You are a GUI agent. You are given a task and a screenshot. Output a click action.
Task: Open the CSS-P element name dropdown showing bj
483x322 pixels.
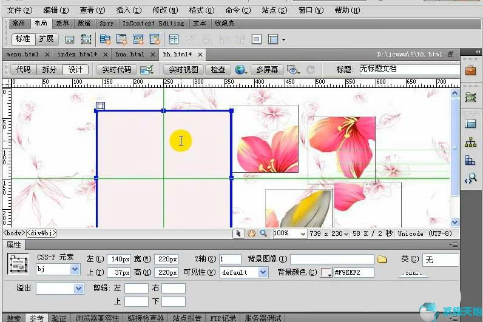pyautogui.click(x=75, y=269)
